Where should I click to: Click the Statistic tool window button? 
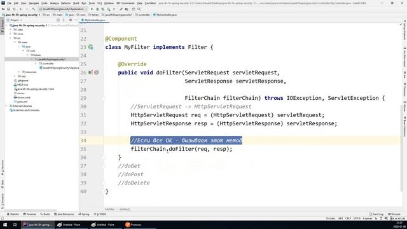coord(13,214)
